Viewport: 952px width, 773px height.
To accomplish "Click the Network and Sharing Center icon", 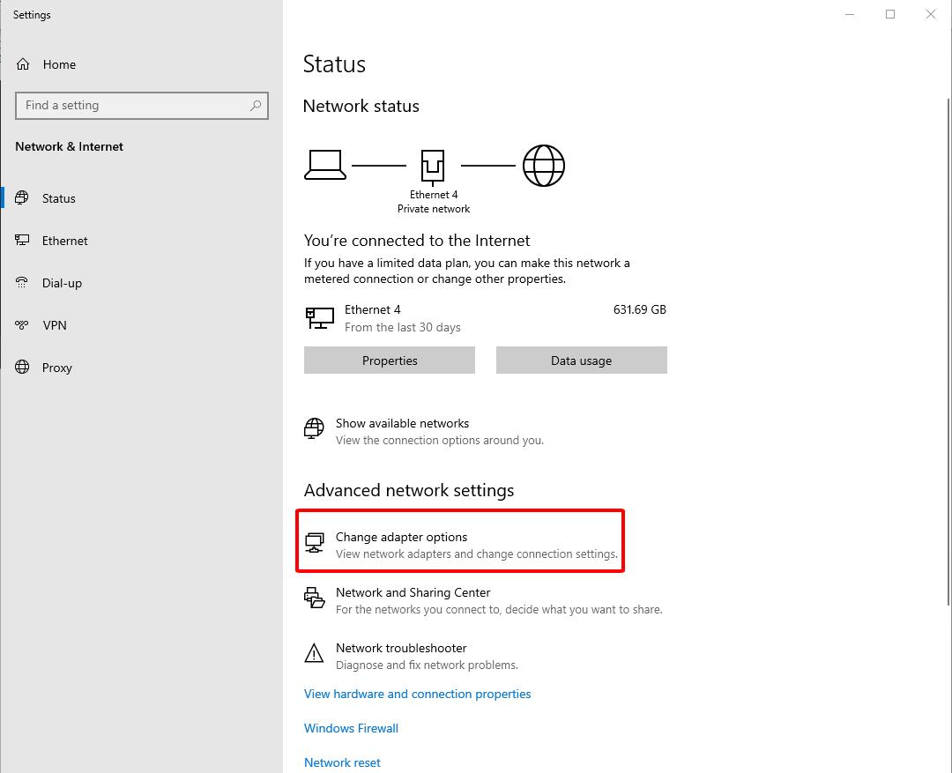I will 314,598.
